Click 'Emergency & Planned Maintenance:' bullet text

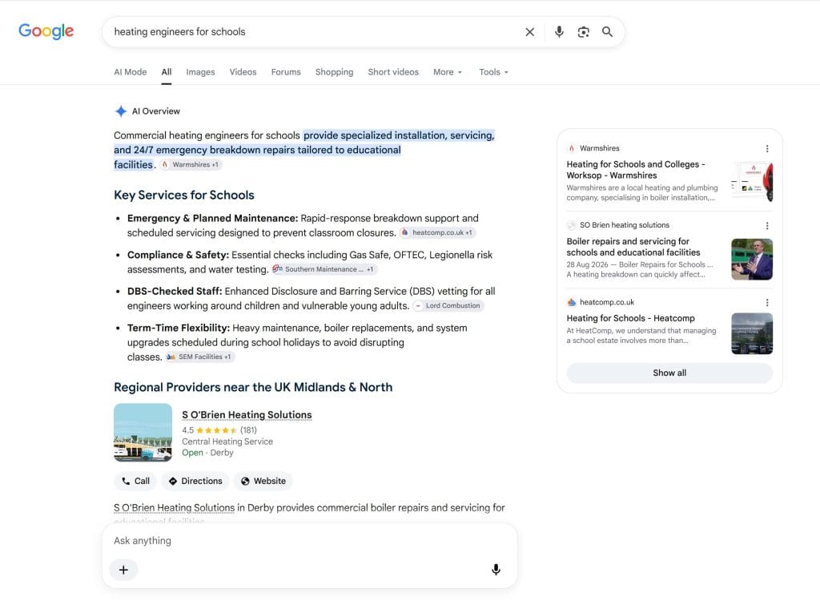[212, 218]
